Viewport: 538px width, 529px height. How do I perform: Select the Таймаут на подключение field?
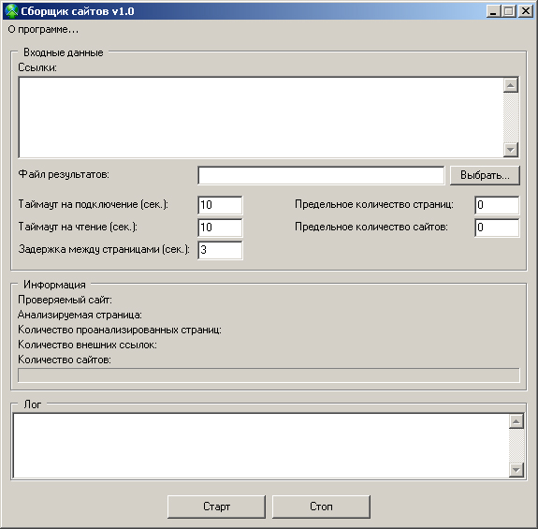[220, 205]
